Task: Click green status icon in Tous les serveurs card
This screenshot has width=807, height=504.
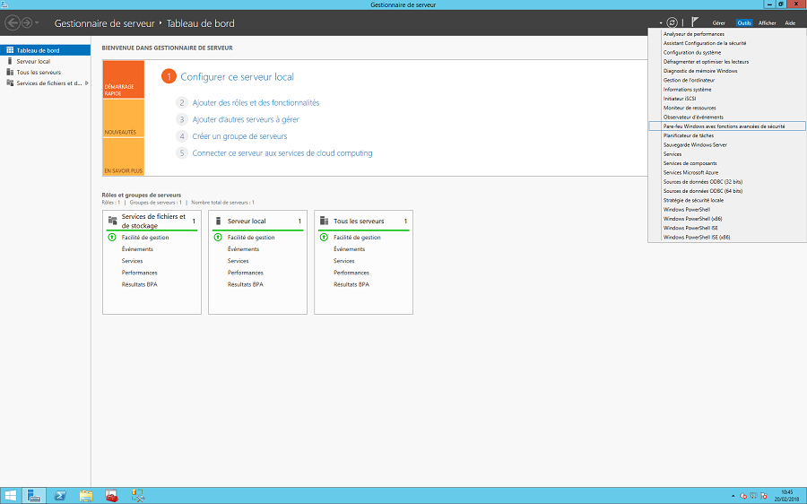Action: pyautogui.click(x=324, y=238)
